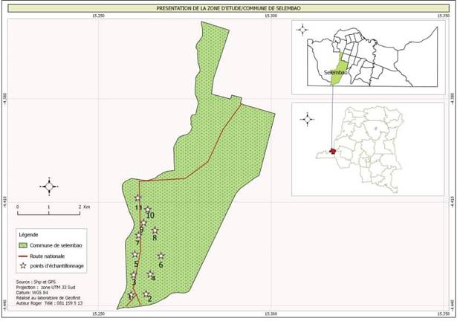This screenshot has width=463, height=327.
Task: Click sampling point star number 10
Action: pyautogui.click(x=148, y=210)
